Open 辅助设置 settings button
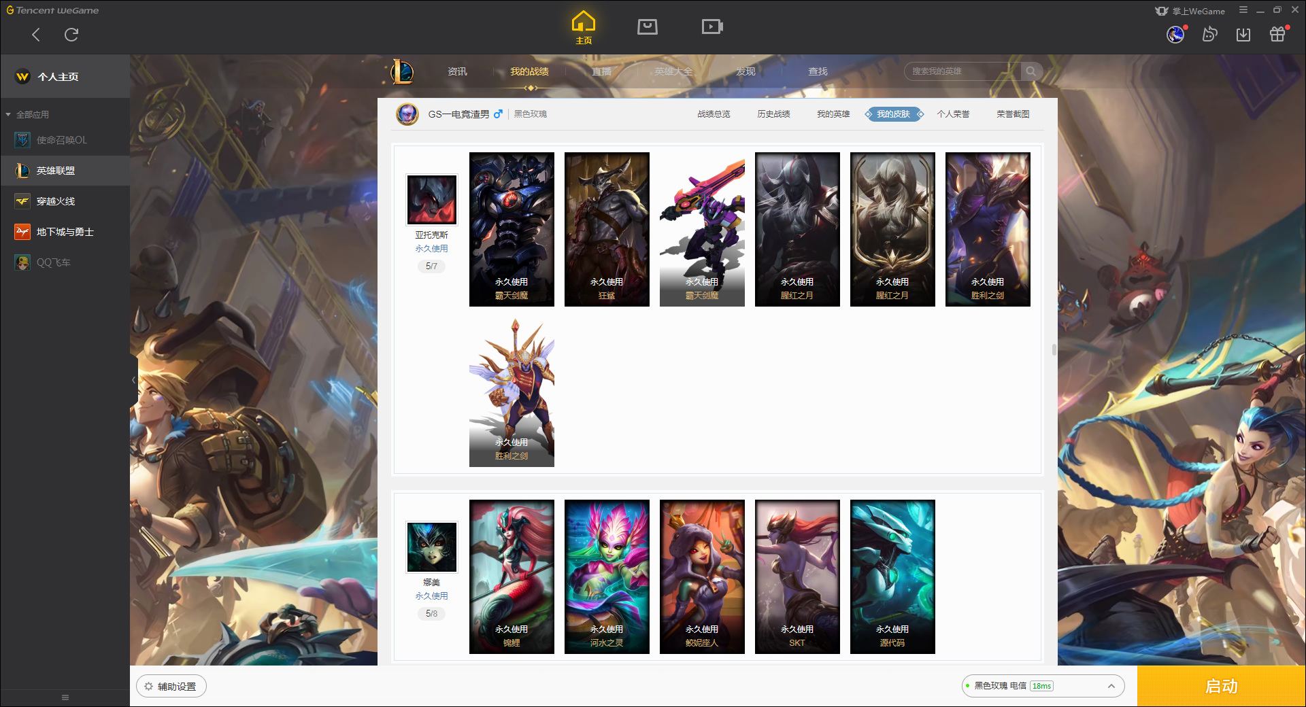Viewport: 1306px width, 707px height. [x=171, y=687]
